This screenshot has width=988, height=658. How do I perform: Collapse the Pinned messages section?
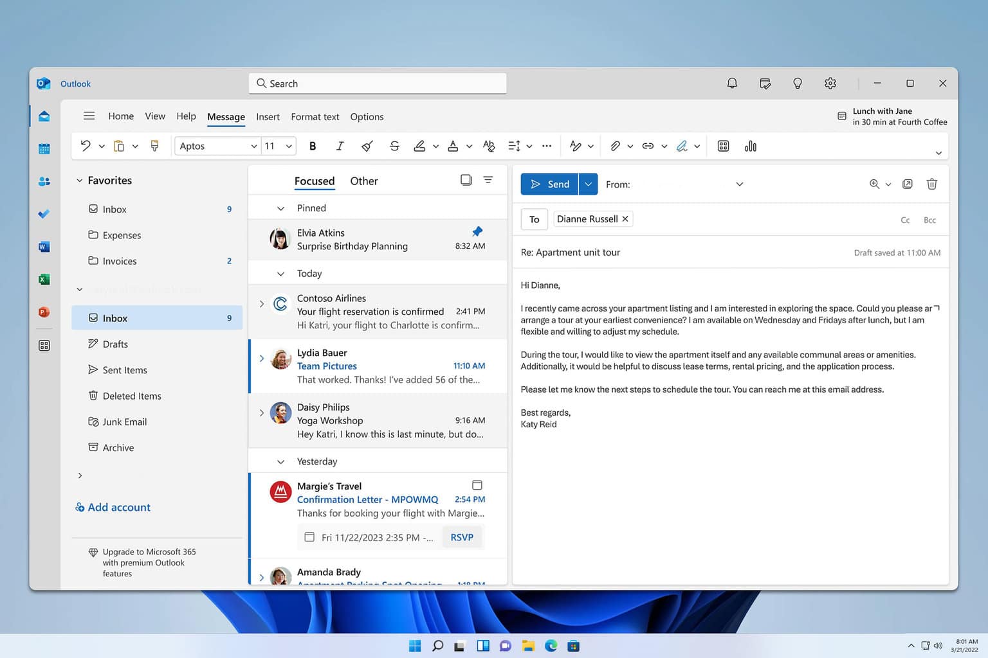(280, 208)
